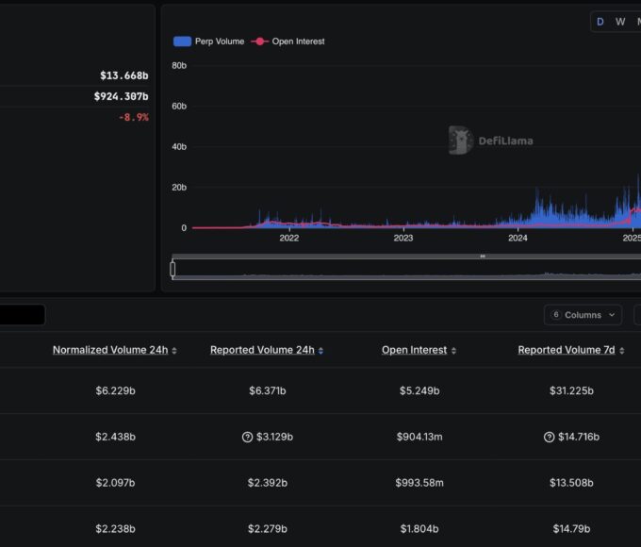641x547 pixels.
Task: Click question mark icon beside $14.716b
Action: tap(550, 437)
